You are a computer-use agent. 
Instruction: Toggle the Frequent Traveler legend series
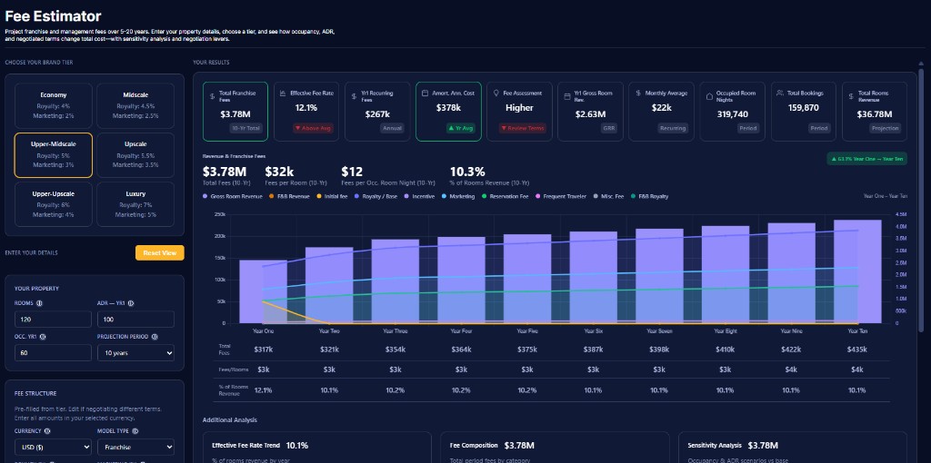[560, 196]
